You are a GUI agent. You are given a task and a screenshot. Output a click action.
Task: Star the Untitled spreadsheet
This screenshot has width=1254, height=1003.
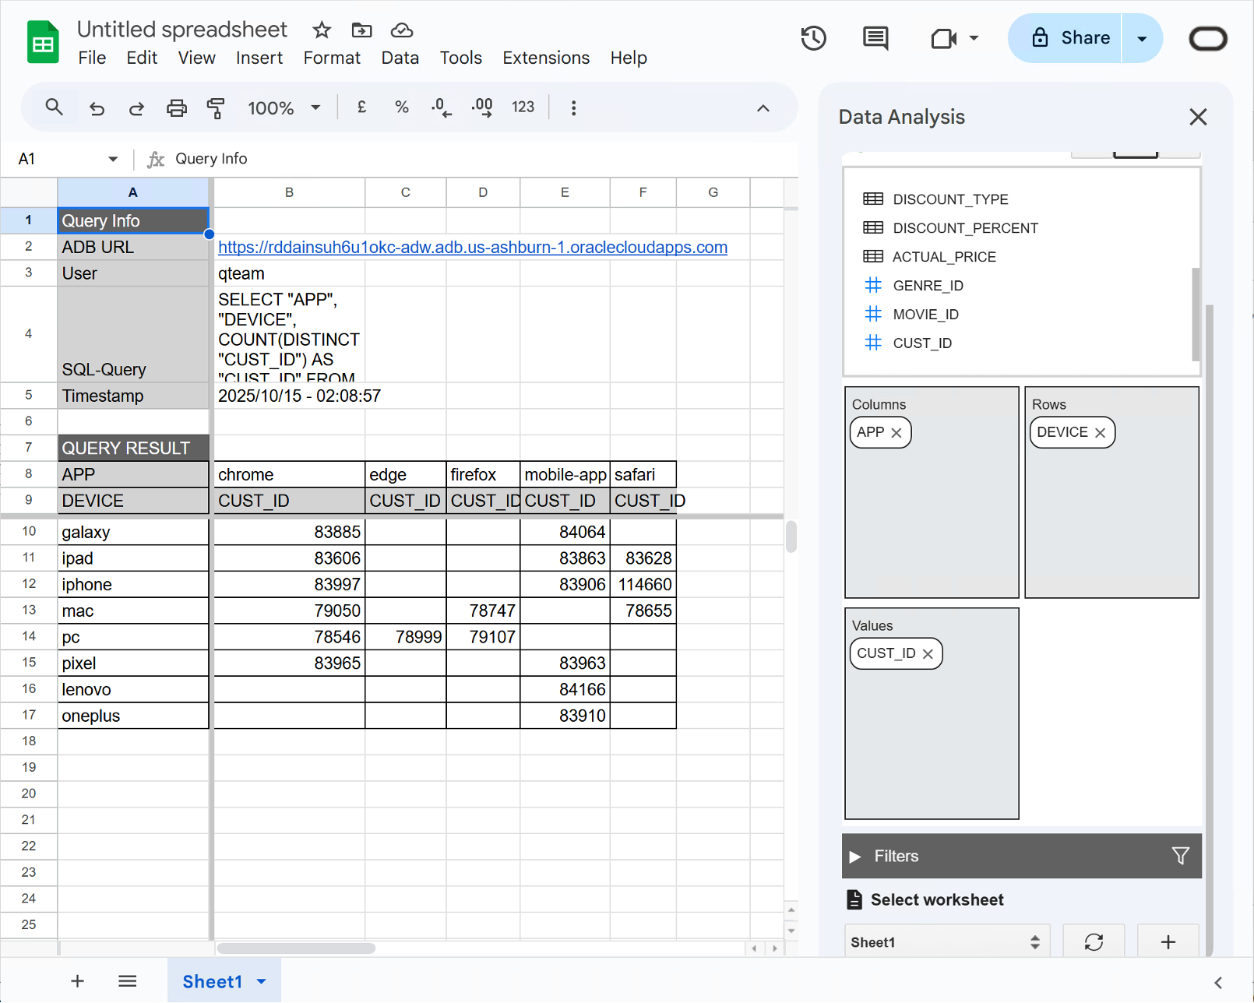321,30
